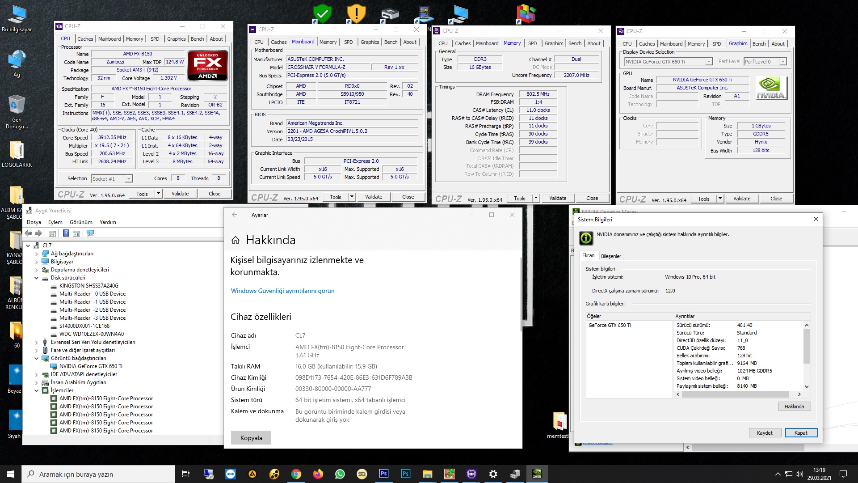This screenshot has width=858, height=483.
Task: Click Kopyala button in Hakkında page
Action: pos(251,438)
